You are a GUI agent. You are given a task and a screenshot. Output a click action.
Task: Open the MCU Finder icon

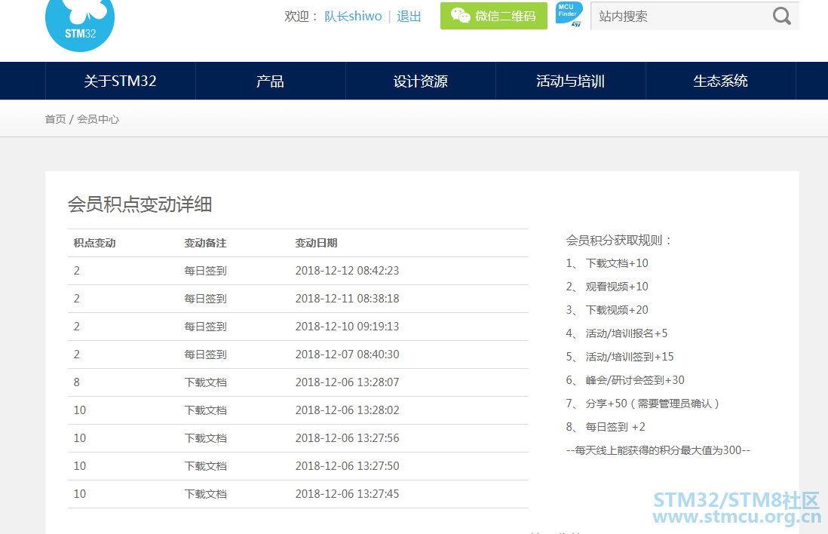tap(569, 14)
